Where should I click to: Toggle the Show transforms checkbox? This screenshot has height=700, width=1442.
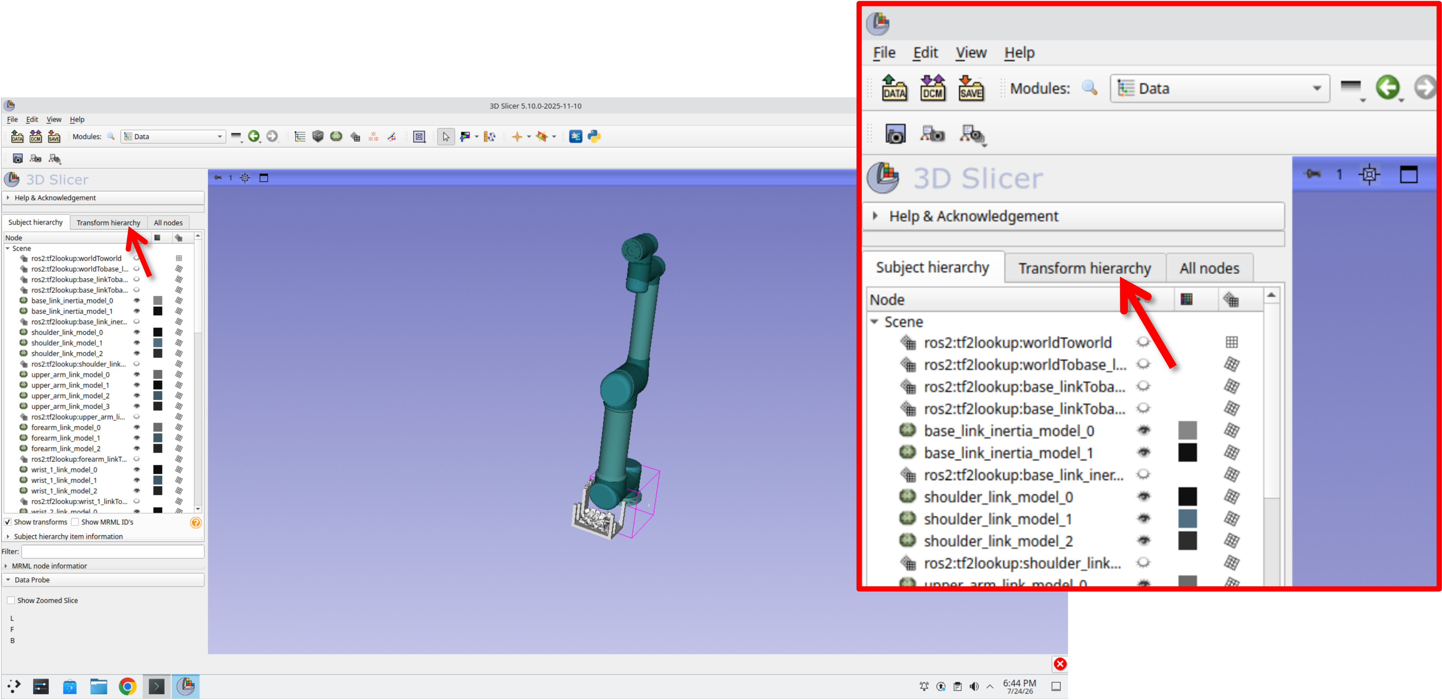[8, 522]
